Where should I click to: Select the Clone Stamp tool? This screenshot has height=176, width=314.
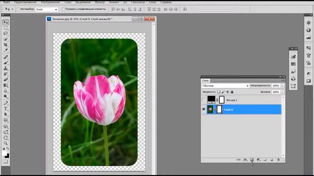[5, 68]
